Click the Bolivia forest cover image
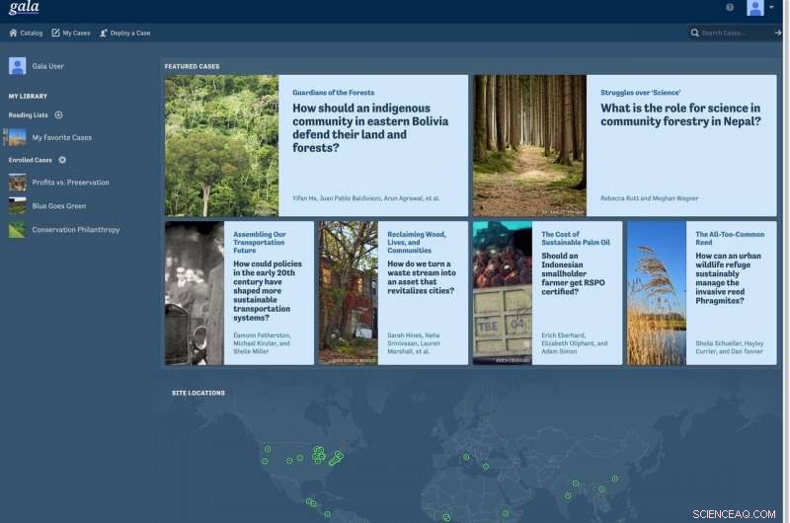Viewport: 790px width, 523px height. [221, 145]
